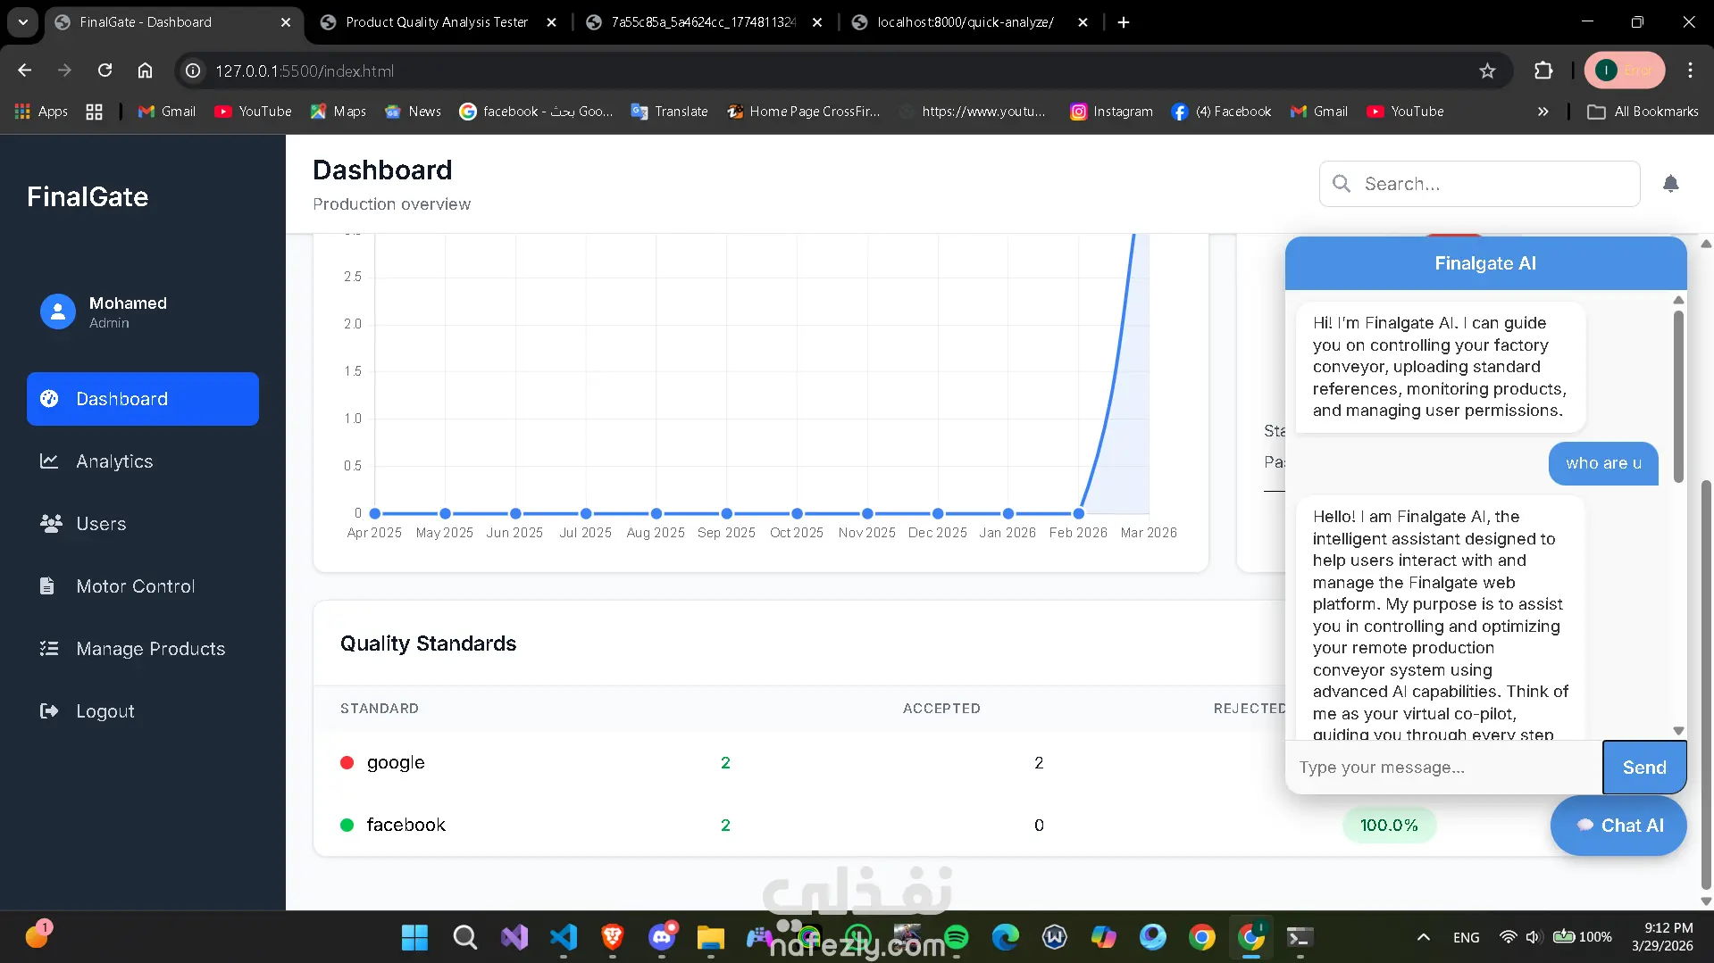
Task: Navigate back with the browser back arrow
Action: pos(24,71)
